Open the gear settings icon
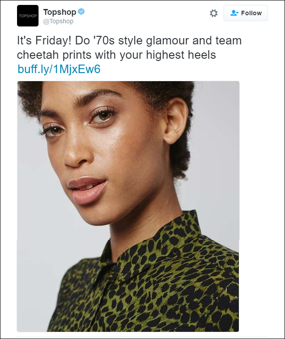 pos(214,13)
